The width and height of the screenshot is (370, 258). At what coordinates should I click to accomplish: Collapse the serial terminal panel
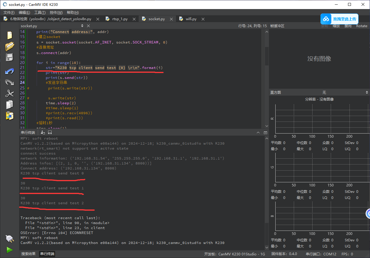[x=265, y=133]
